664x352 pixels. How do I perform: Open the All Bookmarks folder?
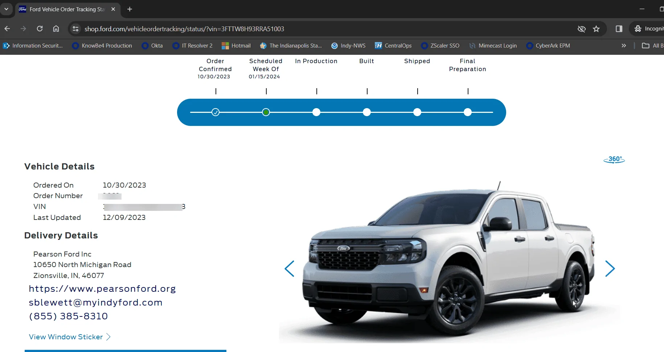coord(653,46)
